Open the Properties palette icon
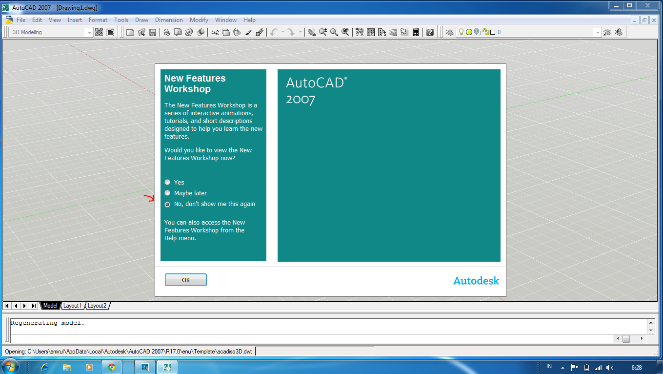The height and width of the screenshot is (374, 663). [360, 32]
